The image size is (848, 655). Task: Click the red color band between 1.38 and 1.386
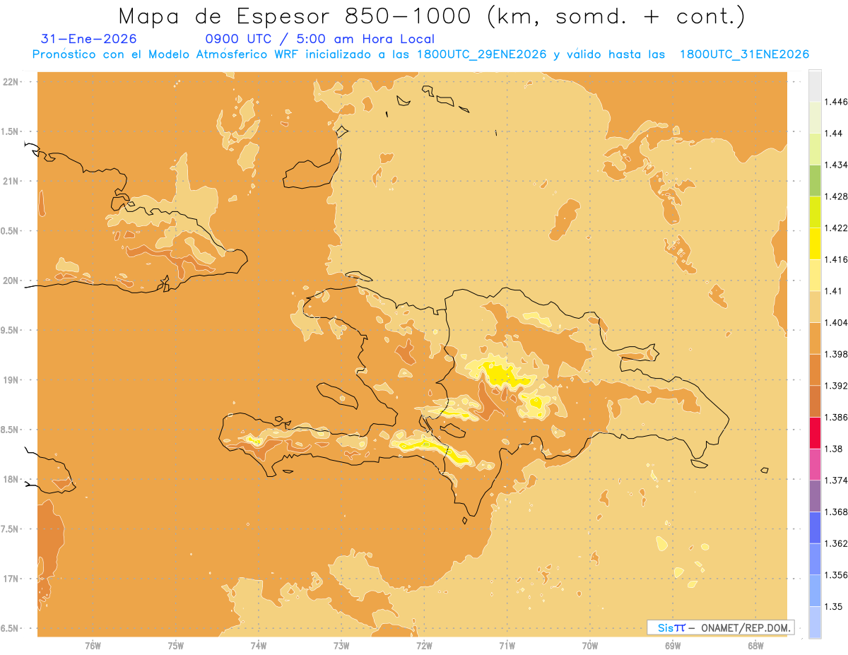tap(815, 433)
